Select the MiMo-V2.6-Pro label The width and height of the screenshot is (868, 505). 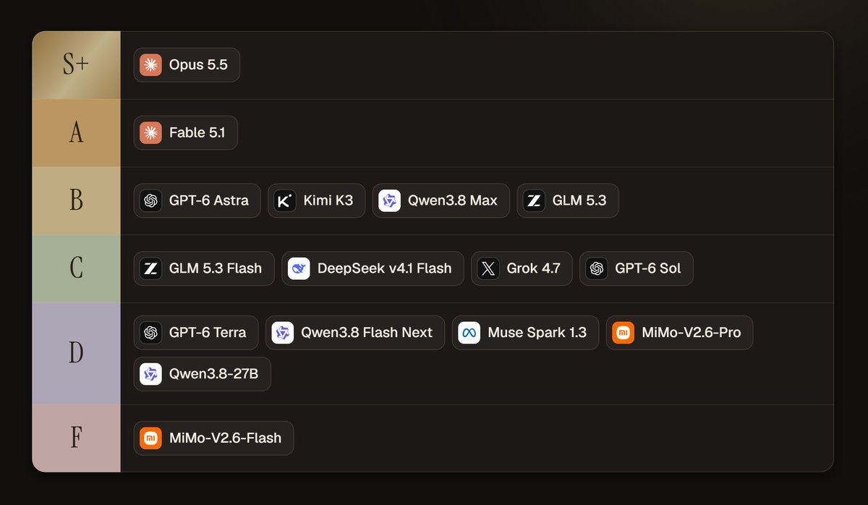coord(692,333)
